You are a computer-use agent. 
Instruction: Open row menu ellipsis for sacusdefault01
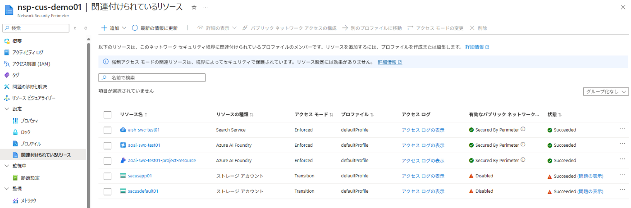click(622, 190)
